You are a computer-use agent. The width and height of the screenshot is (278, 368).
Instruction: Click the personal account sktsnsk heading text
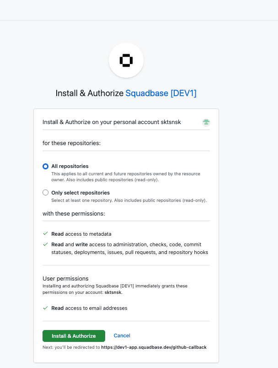click(112, 122)
